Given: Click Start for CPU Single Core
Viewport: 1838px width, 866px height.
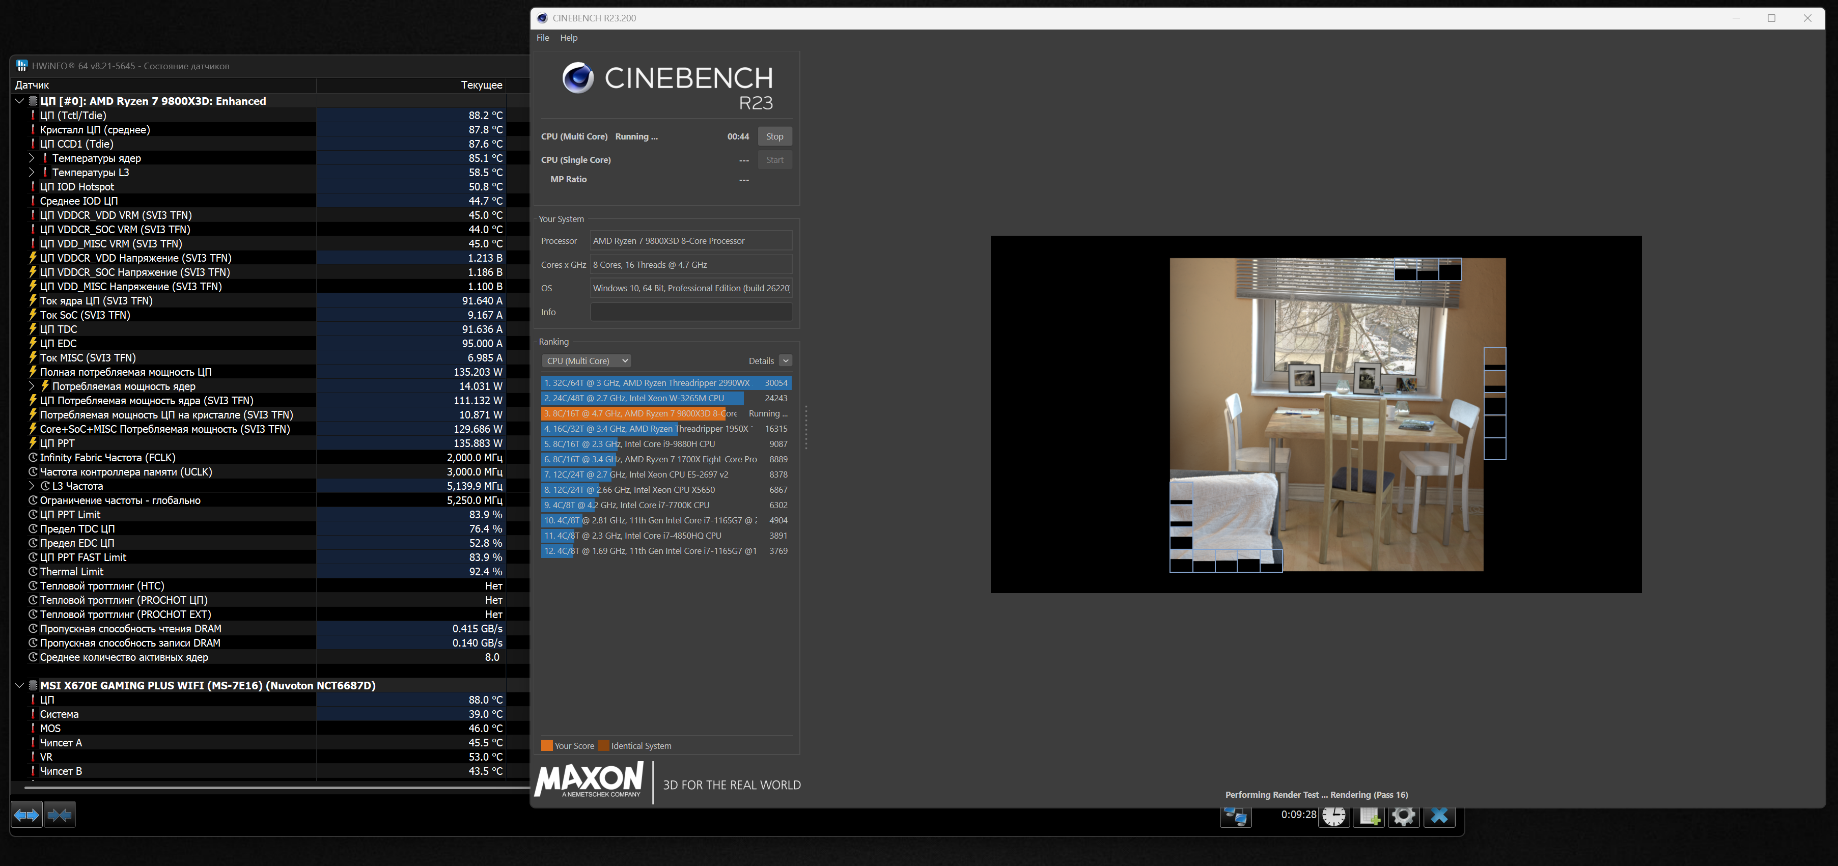Looking at the screenshot, I should [775, 160].
